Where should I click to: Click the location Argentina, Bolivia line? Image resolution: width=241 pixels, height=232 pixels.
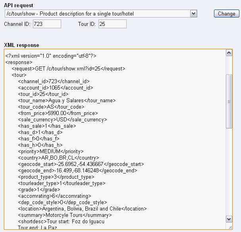pos(82,209)
